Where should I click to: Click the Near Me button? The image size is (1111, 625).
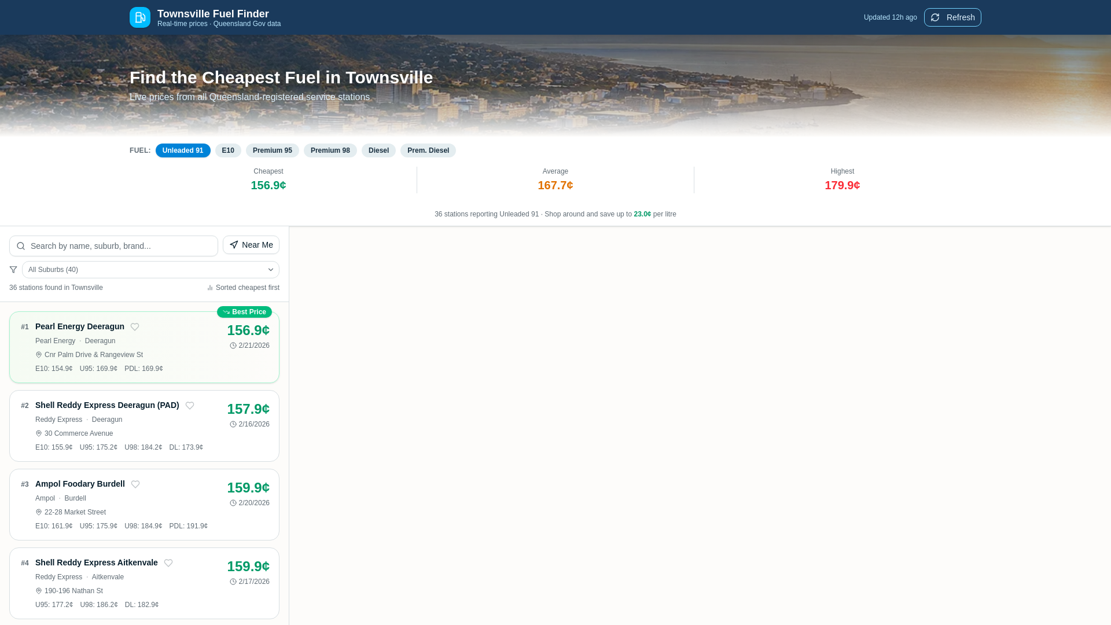[251, 245]
